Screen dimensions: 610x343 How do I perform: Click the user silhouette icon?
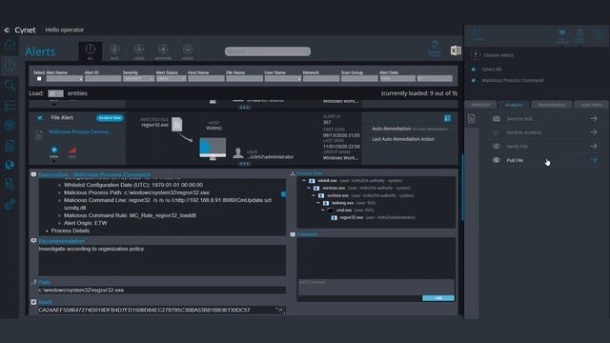click(237, 152)
